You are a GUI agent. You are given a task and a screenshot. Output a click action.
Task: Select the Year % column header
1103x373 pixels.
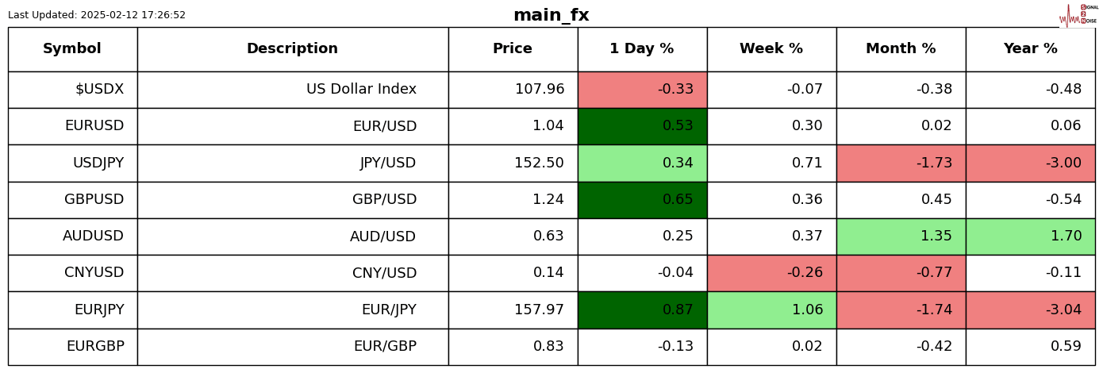[x=1030, y=49]
